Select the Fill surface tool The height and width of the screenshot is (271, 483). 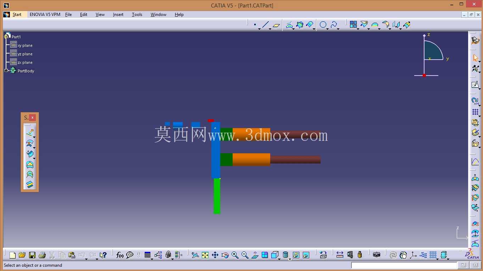[x=30, y=164]
